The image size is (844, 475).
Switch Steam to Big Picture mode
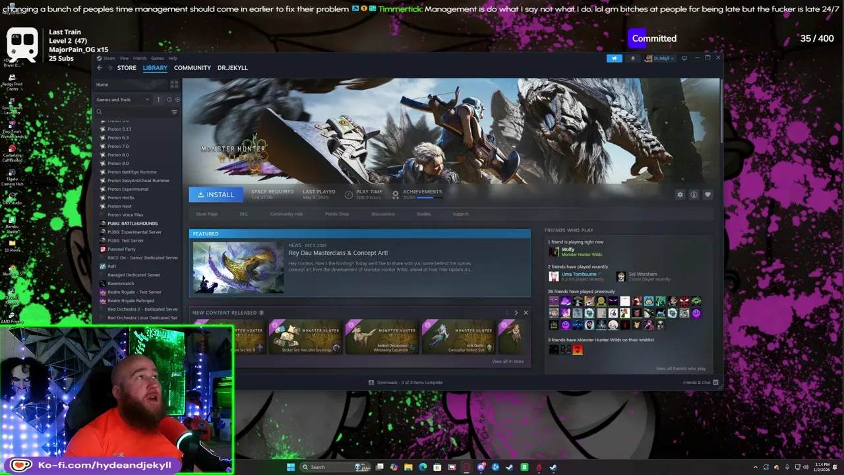coord(684,58)
